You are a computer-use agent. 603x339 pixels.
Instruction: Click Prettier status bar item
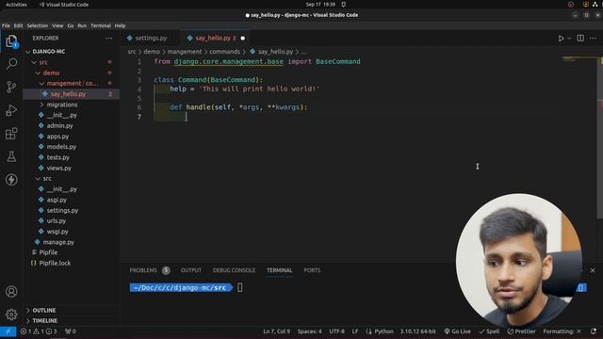click(x=521, y=331)
